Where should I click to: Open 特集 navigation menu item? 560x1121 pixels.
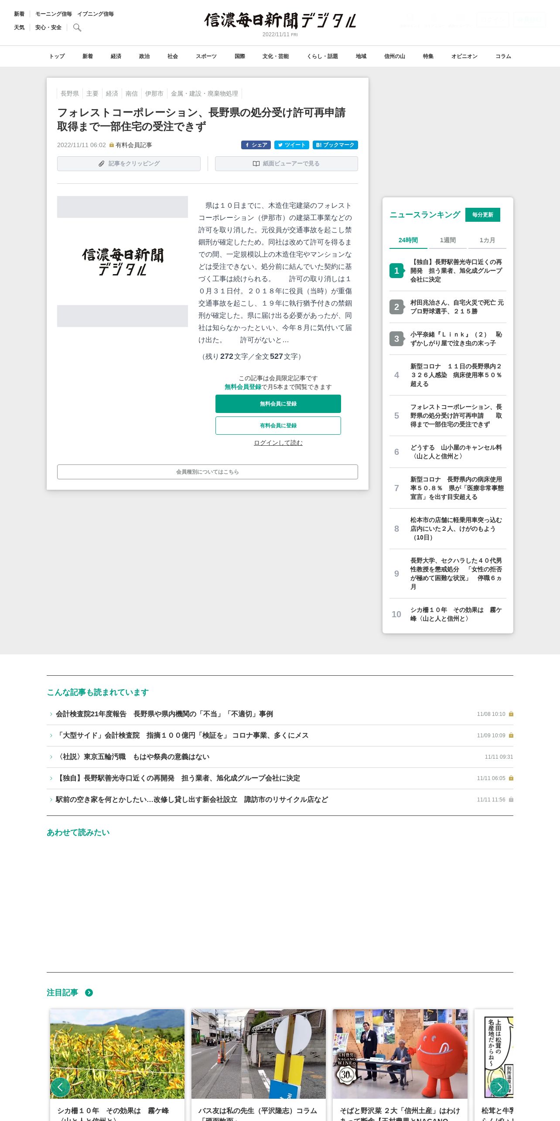coord(428,56)
